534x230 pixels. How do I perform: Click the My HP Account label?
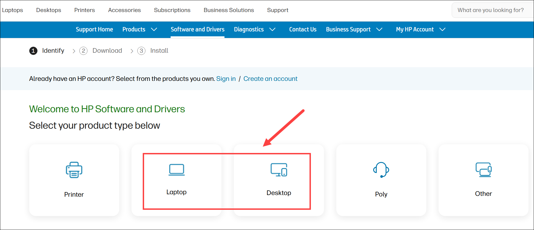point(415,29)
